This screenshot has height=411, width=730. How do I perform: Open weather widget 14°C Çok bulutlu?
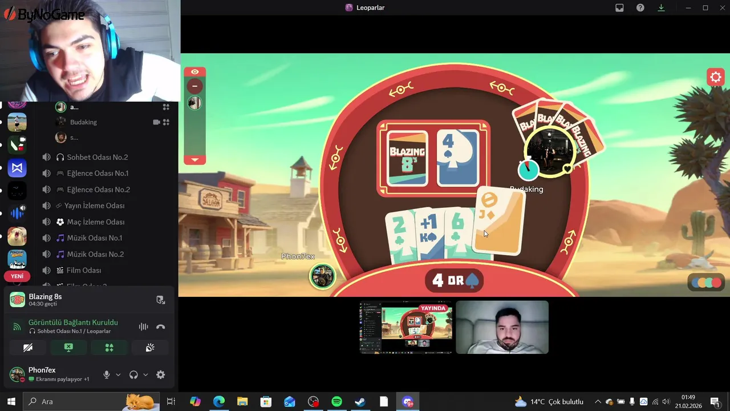[x=549, y=401]
